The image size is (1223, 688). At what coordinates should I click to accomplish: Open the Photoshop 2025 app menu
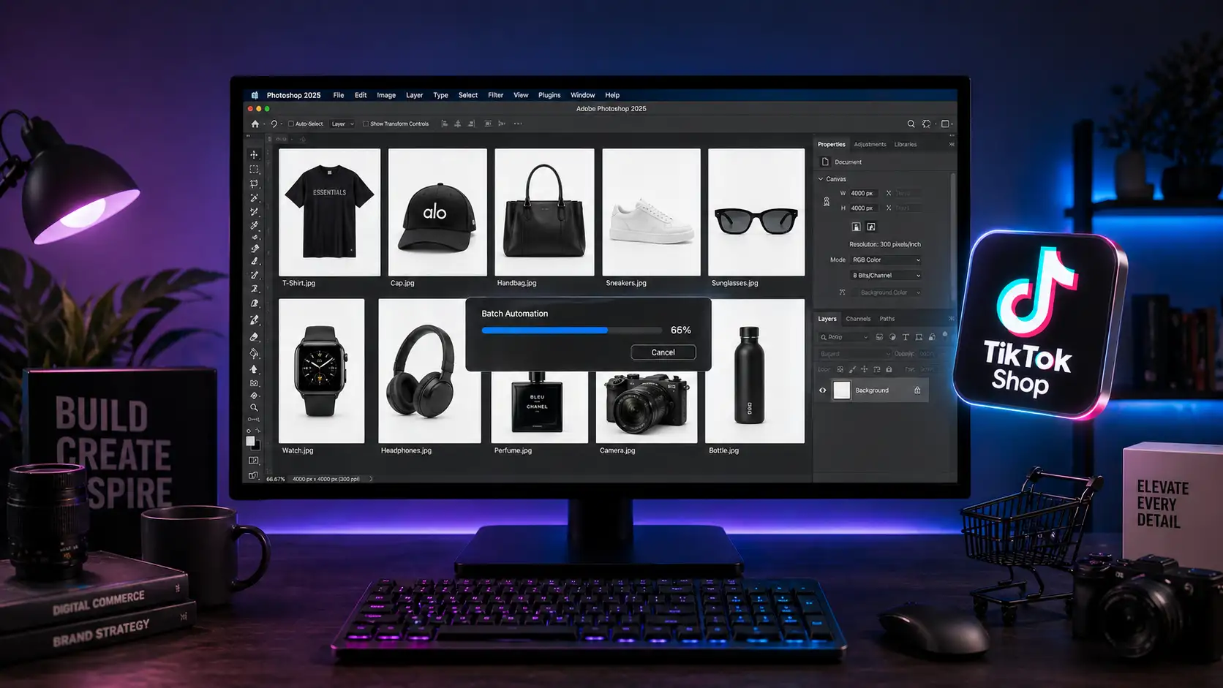pos(293,95)
